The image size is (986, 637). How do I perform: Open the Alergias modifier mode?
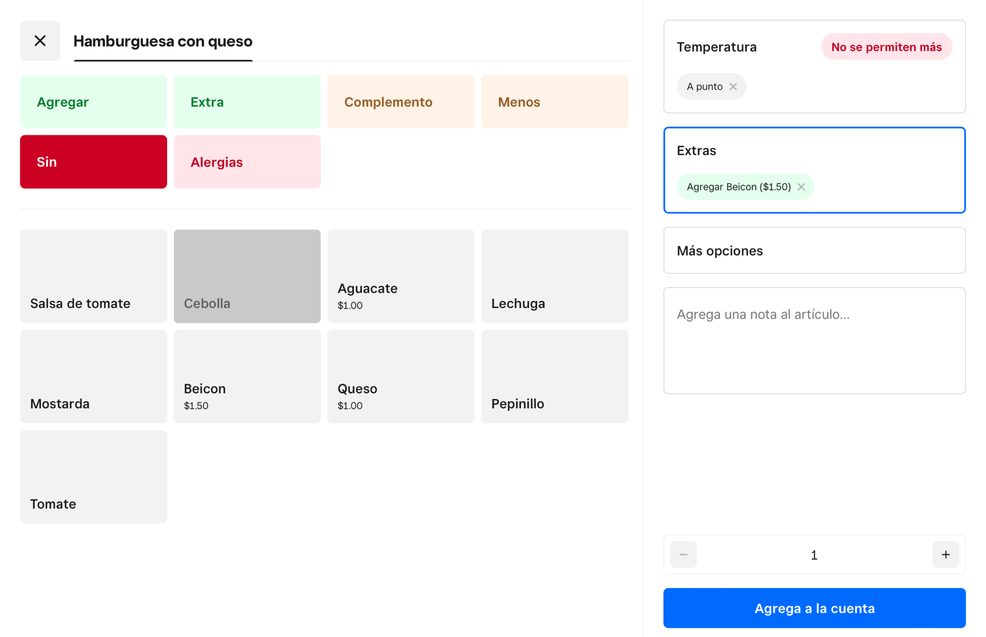[247, 162]
